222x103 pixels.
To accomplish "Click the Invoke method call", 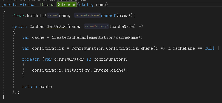I will coord(101,70).
